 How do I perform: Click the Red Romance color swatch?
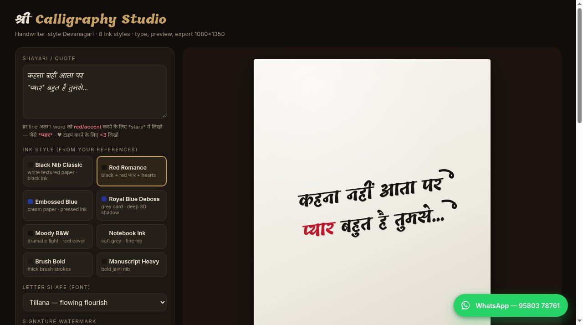click(x=104, y=167)
